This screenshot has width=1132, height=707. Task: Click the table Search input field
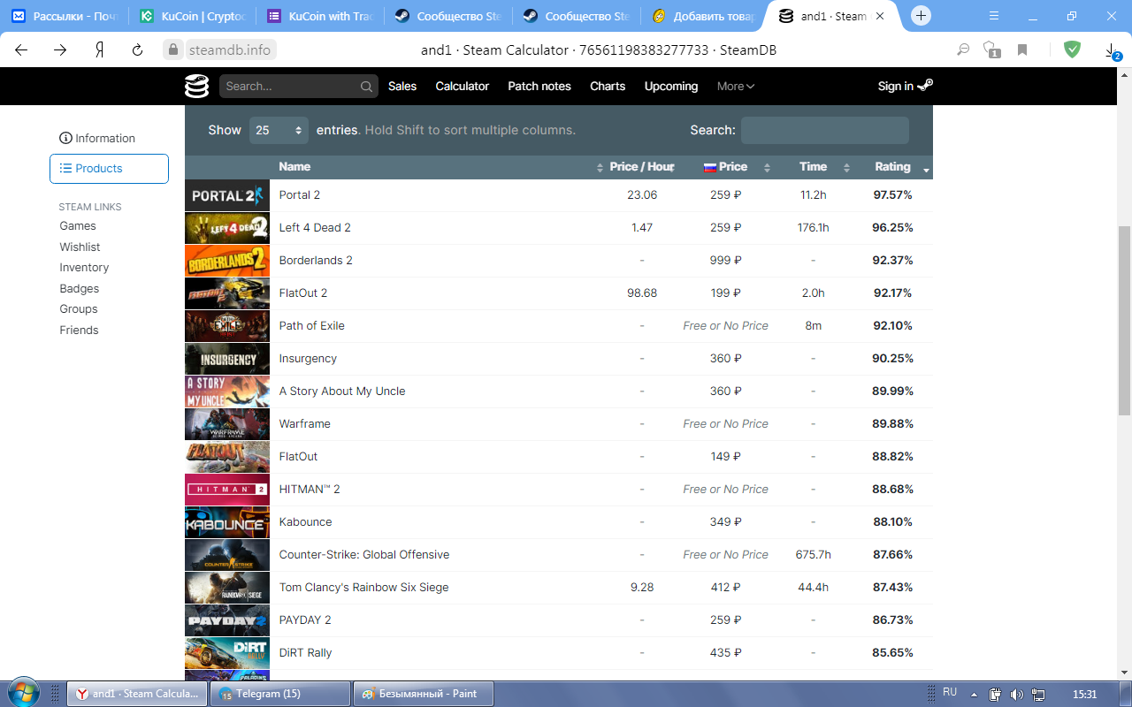click(x=824, y=130)
